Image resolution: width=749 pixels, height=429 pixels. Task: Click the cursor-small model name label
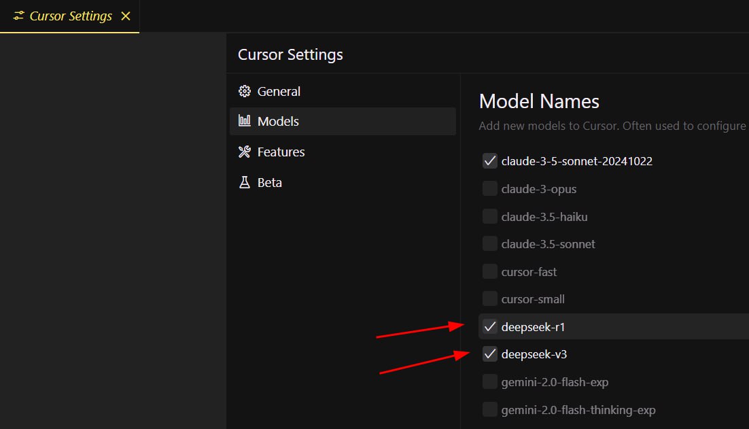533,299
